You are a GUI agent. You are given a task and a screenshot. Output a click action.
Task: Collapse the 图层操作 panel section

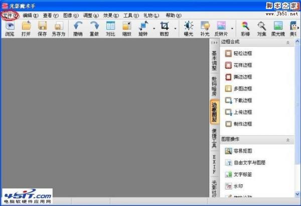click(288, 140)
